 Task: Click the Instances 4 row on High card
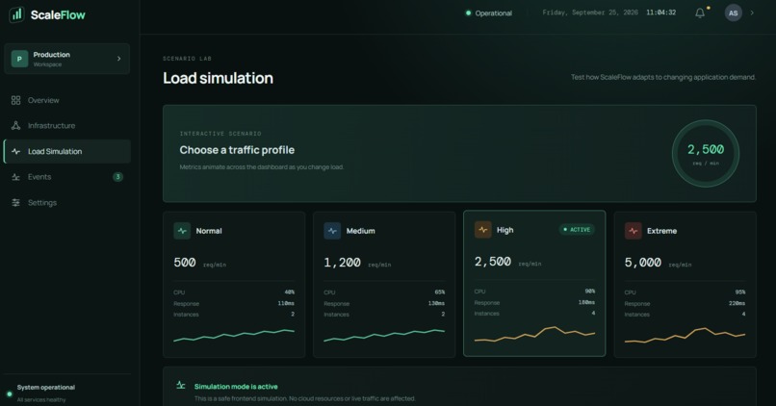(534, 314)
